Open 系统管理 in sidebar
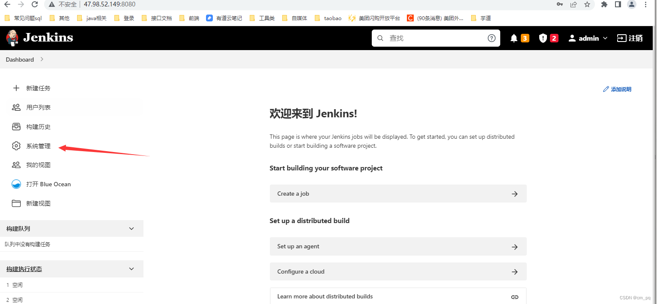Screen dimensions: 657x304 click(38, 146)
